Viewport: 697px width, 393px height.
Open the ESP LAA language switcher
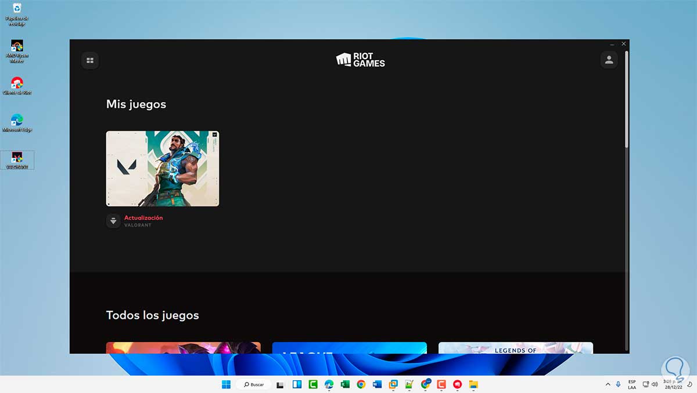632,384
